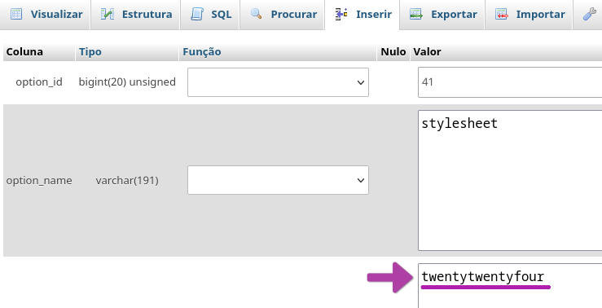Click the Estrutura tab icon
The width and height of the screenshot is (602, 308).
107,14
